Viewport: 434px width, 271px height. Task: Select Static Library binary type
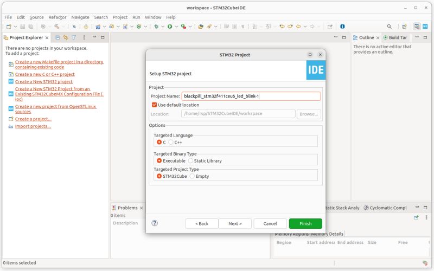(190, 160)
